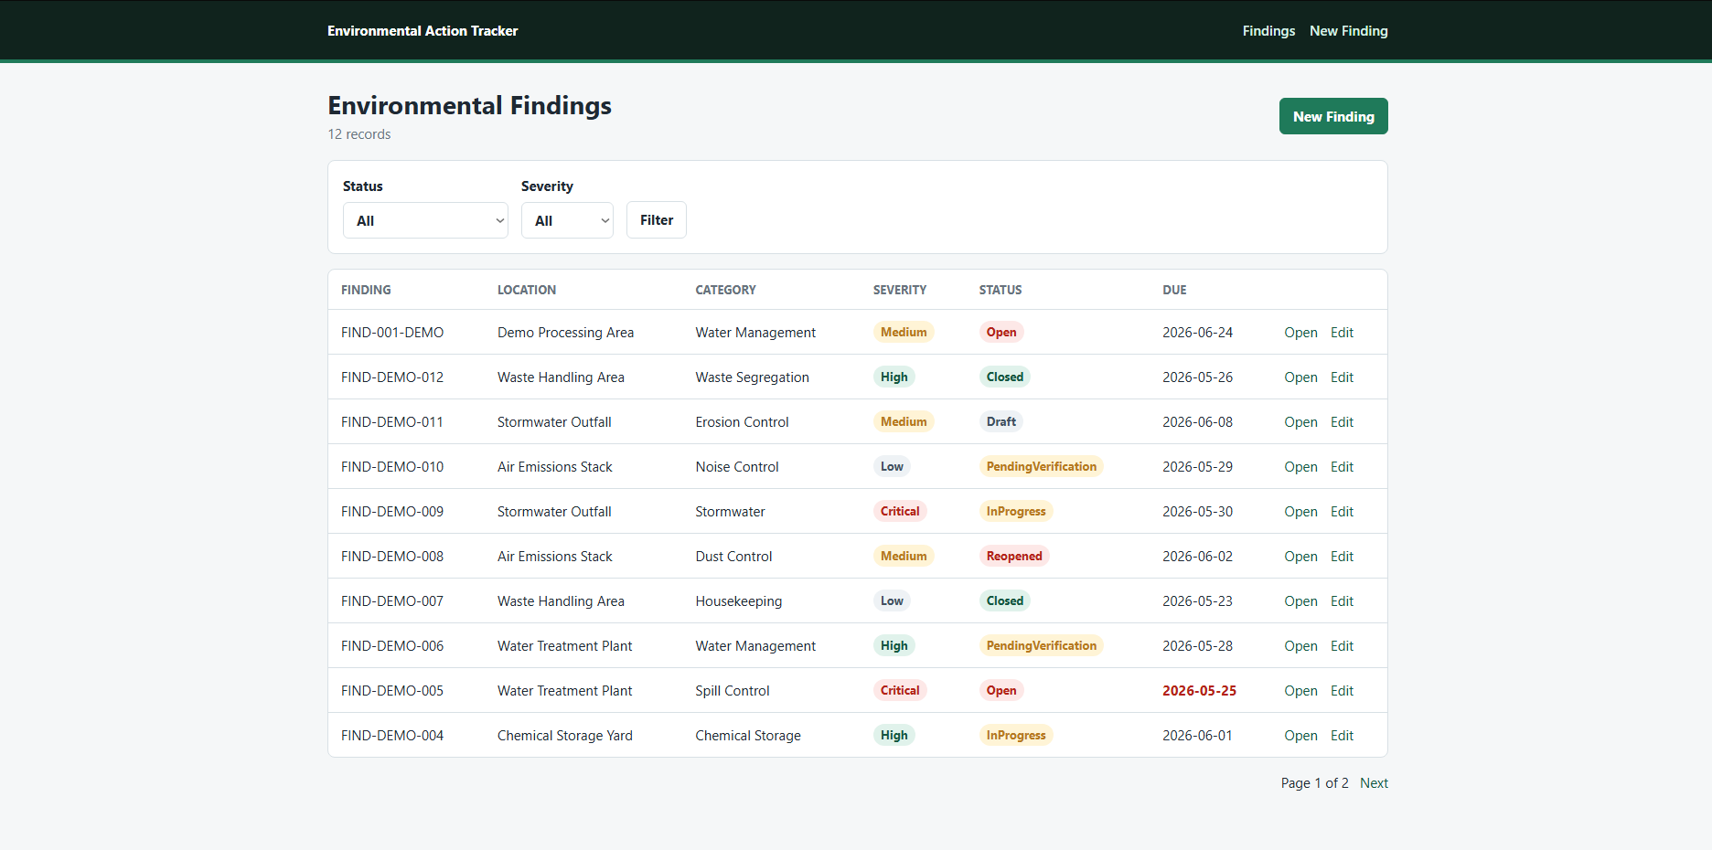Screen dimensions: 1712x850
Task: Click the overdue date 2026-05-25
Action: coord(1199,691)
